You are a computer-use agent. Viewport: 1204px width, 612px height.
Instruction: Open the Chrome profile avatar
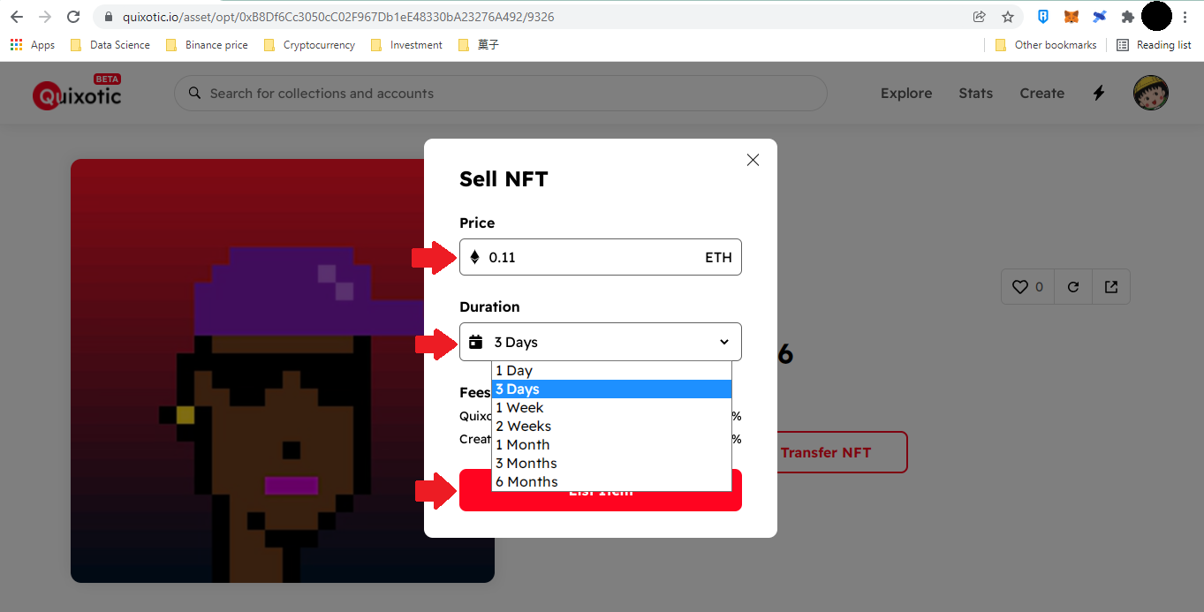(1156, 17)
